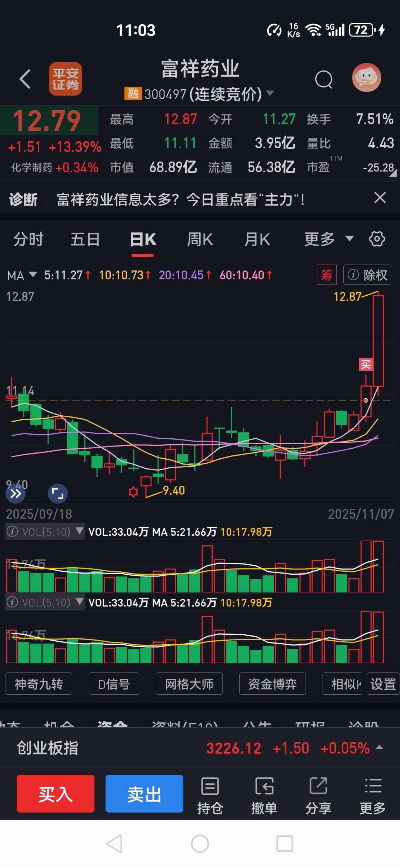400x867 pixels.
Task: Tap the last red candlestick at 12.87
Action: (x=378, y=340)
